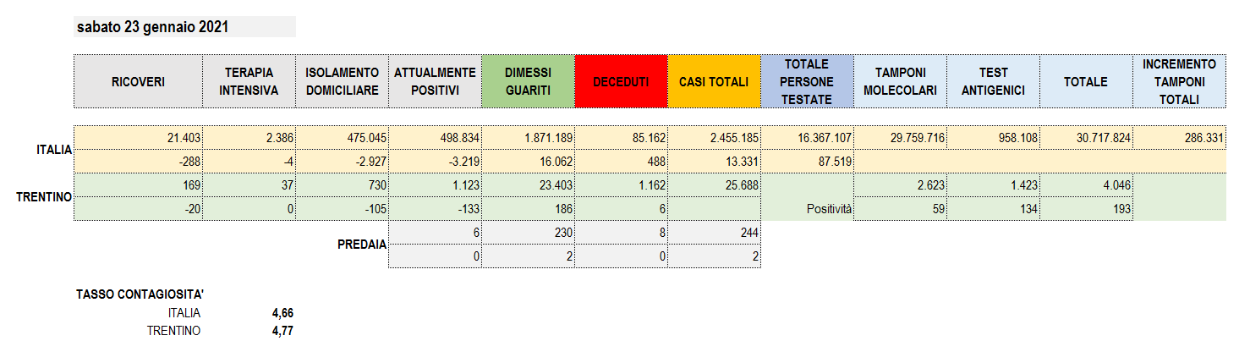Click the total positives 193
Image resolution: width=1250 pixels, height=363 pixels.
click(1086, 209)
